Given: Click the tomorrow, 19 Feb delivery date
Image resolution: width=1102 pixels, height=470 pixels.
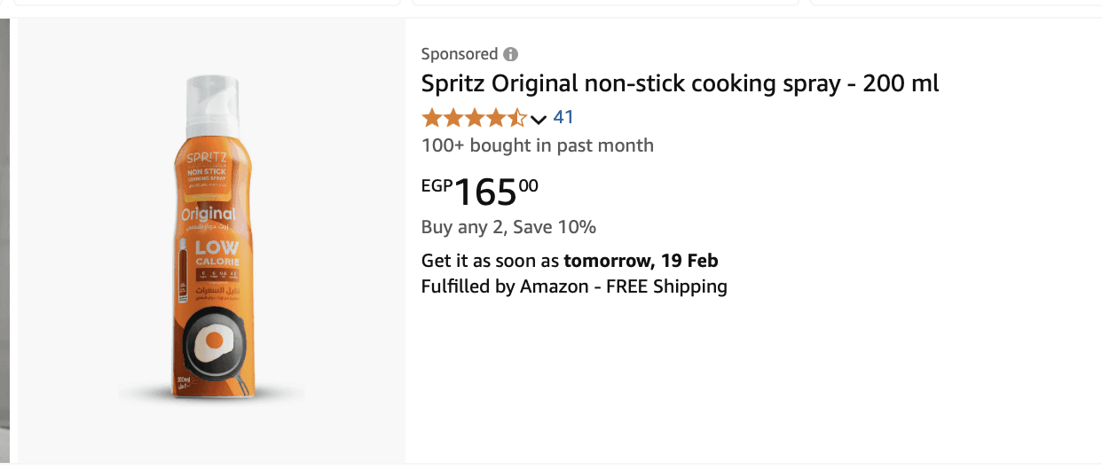Looking at the screenshot, I should point(641,261).
